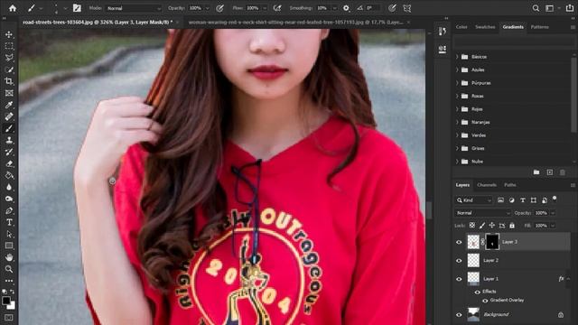Screen dimensions: 578x325
Task: Switch to the Paths tab
Action: (510, 185)
